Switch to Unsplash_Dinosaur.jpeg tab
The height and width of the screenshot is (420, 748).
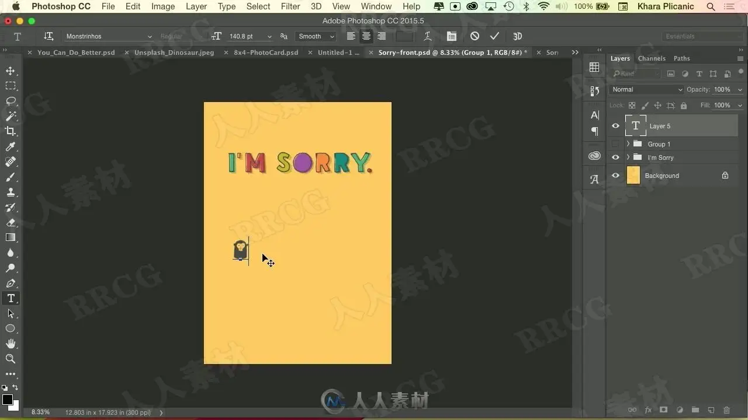tap(174, 52)
